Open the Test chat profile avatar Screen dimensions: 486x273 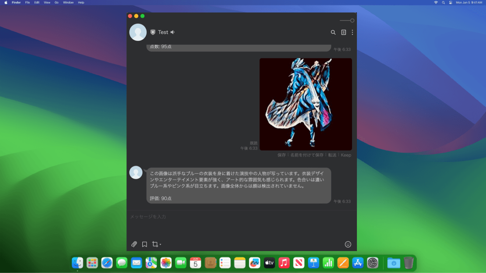tap(138, 32)
